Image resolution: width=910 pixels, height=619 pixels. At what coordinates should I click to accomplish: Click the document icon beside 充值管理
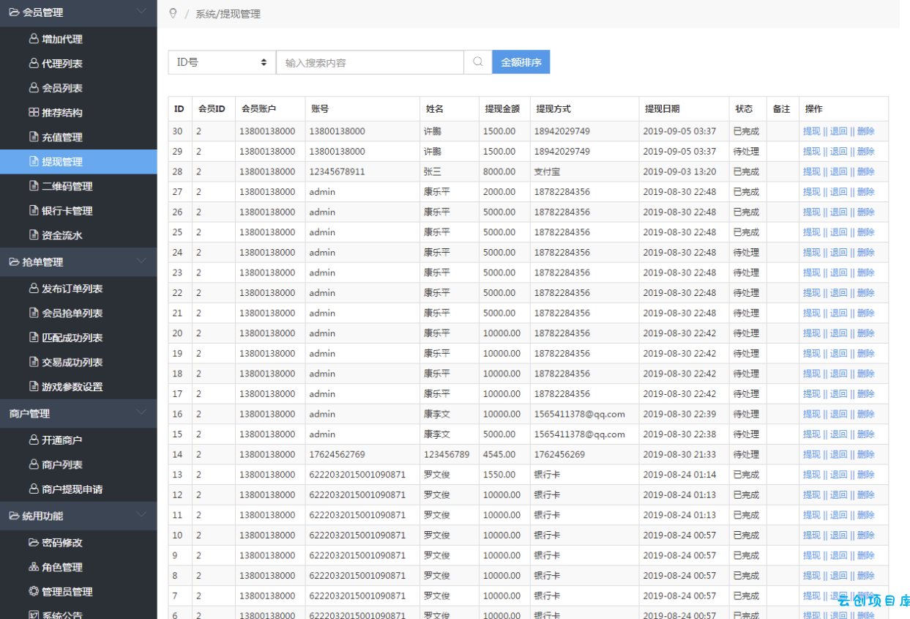point(34,137)
